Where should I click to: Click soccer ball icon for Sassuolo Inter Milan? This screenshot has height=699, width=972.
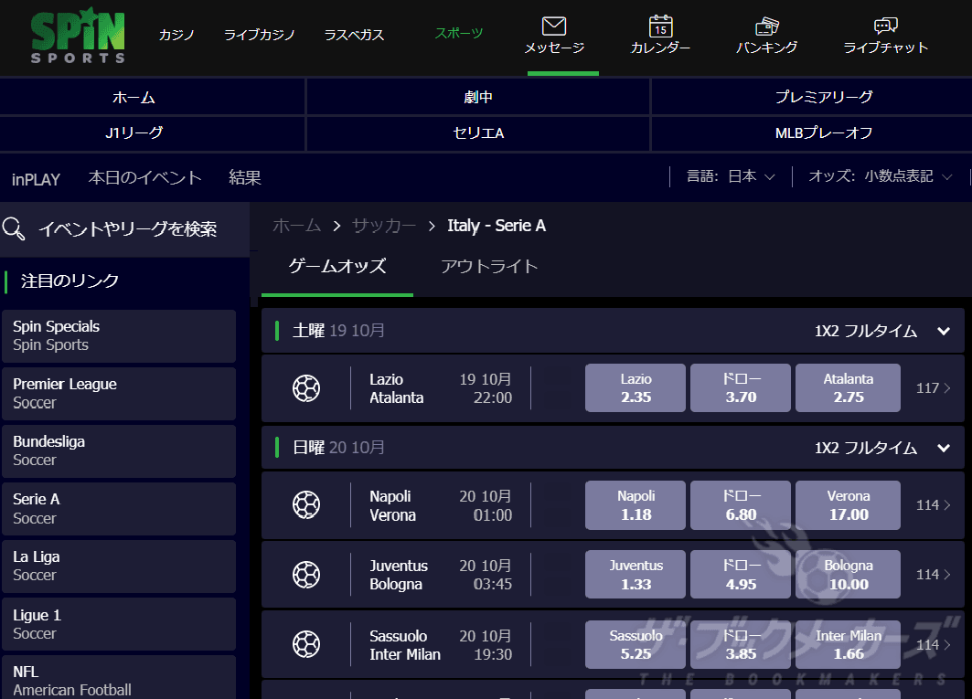click(306, 644)
